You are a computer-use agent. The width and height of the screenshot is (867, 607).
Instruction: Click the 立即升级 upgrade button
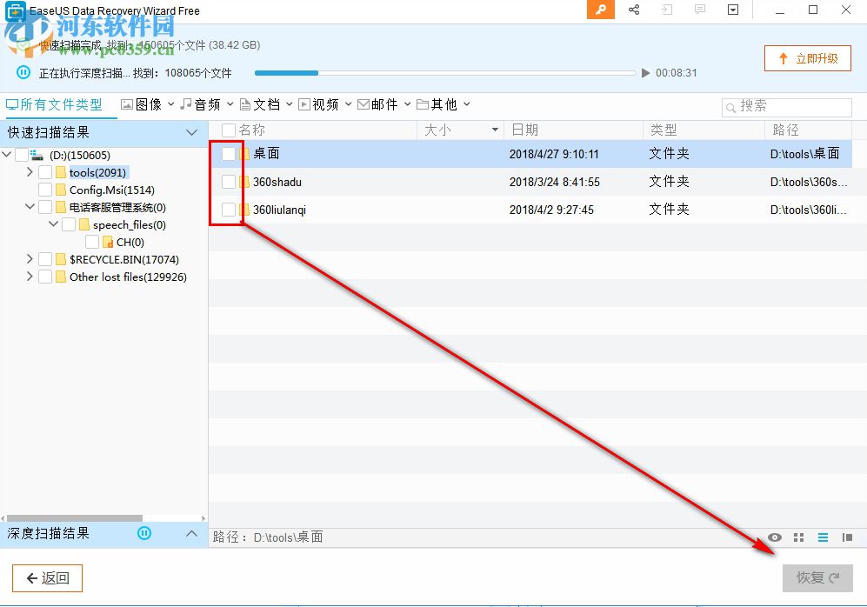coord(807,58)
